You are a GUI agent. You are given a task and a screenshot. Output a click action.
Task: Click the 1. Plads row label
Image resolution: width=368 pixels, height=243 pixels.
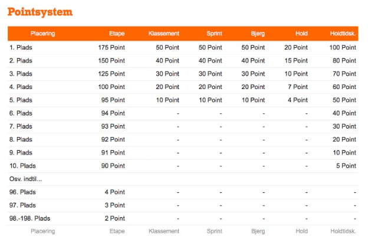point(21,47)
